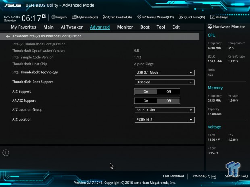Click Alpine Ridge host chip value
250x187 pixels.
pos(144,64)
